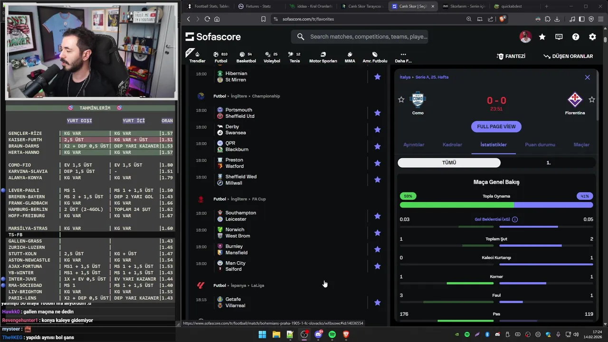
Task: Select the Tenis sport icon
Action: (294, 57)
